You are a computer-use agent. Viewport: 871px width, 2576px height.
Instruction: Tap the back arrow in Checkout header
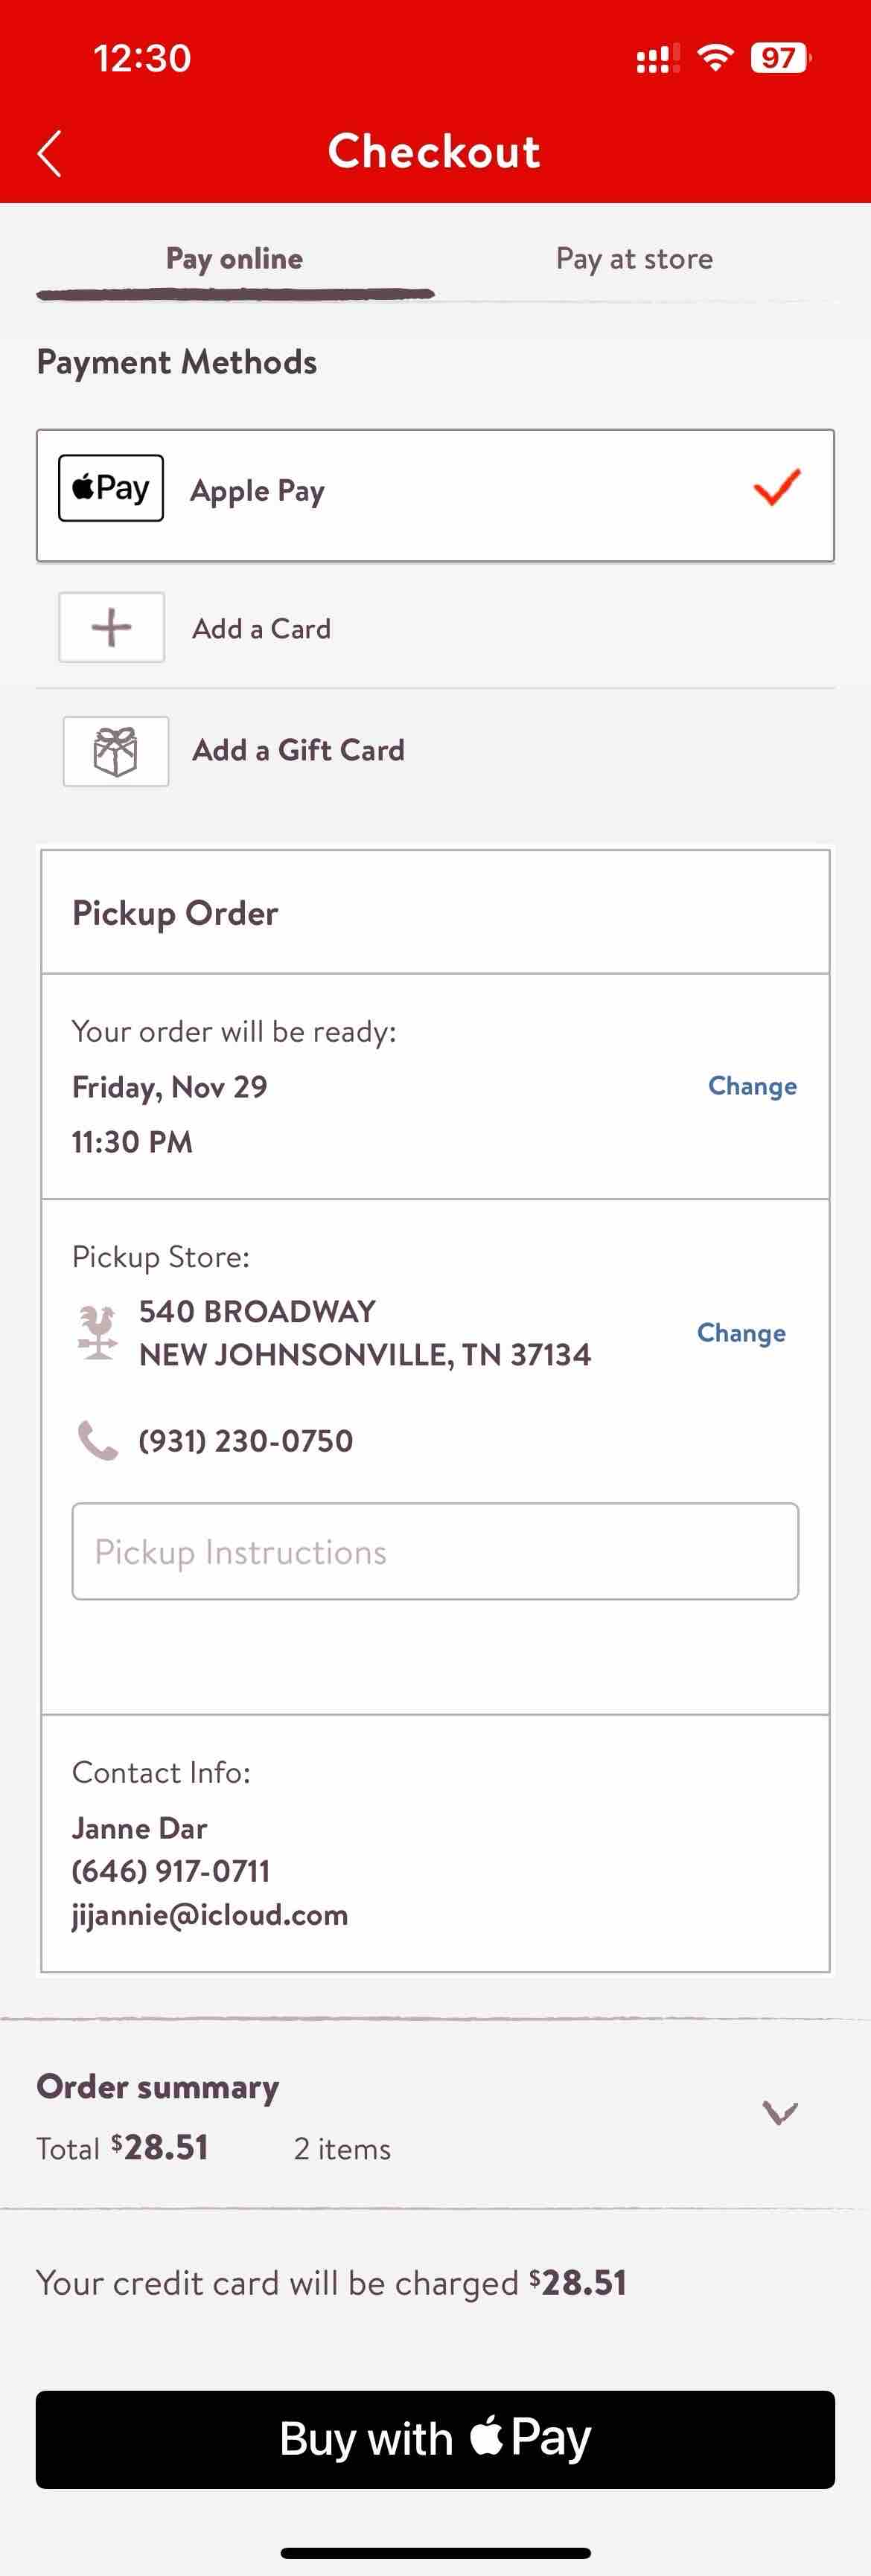tap(49, 153)
